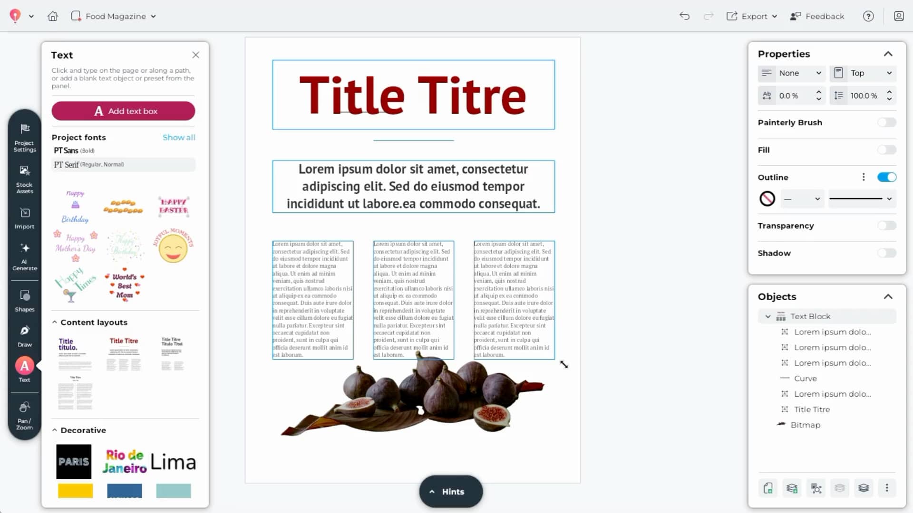Enable the Painterly Brush toggle
The width and height of the screenshot is (913, 513).
(x=886, y=122)
